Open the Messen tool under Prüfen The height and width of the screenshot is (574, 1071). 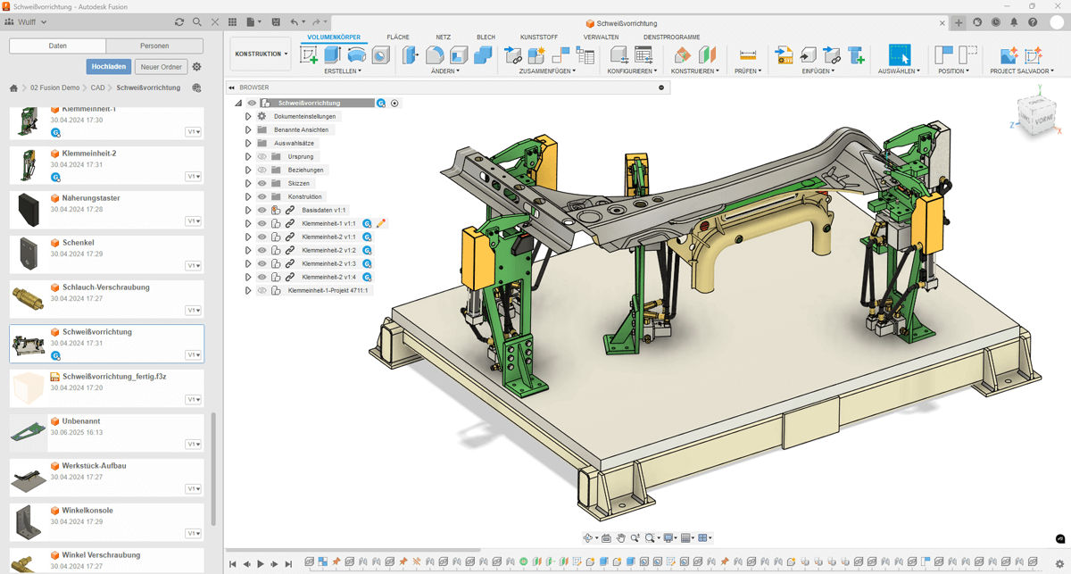click(747, 54)
